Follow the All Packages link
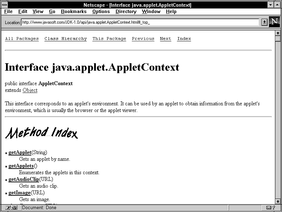Image resolution: width=282 pixels, height=212 pixels. [x=22, y=39]
